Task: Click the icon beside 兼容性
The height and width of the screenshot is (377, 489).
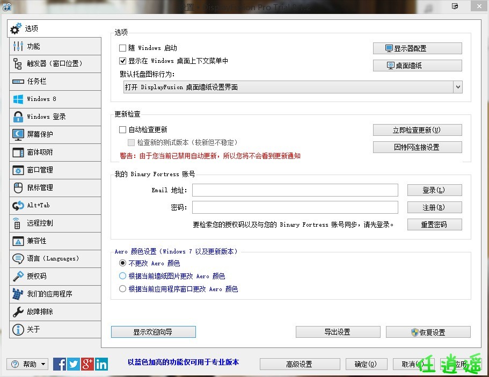Action: tap(18, 241)
